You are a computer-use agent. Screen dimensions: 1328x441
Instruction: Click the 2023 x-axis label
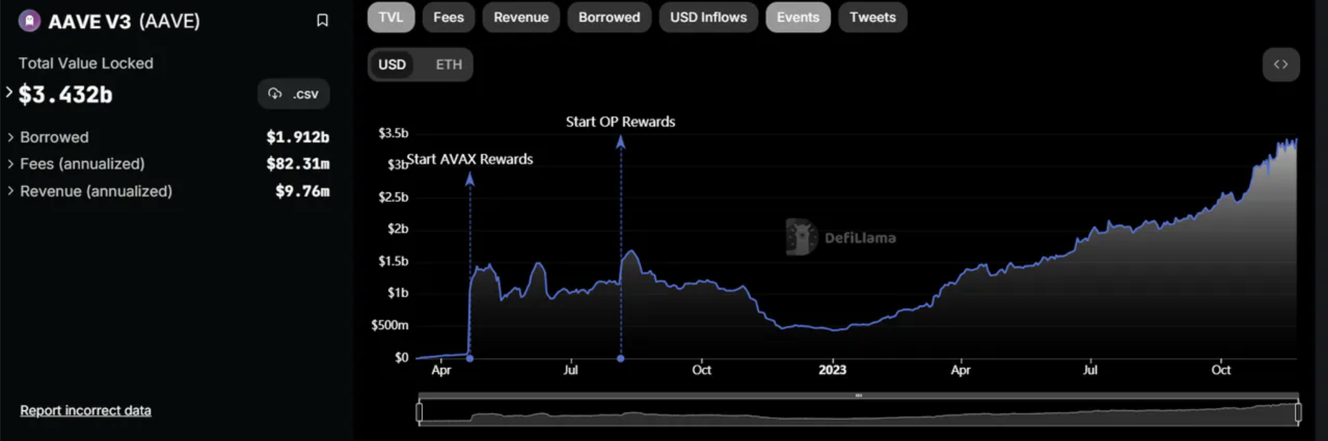point(833,370)
